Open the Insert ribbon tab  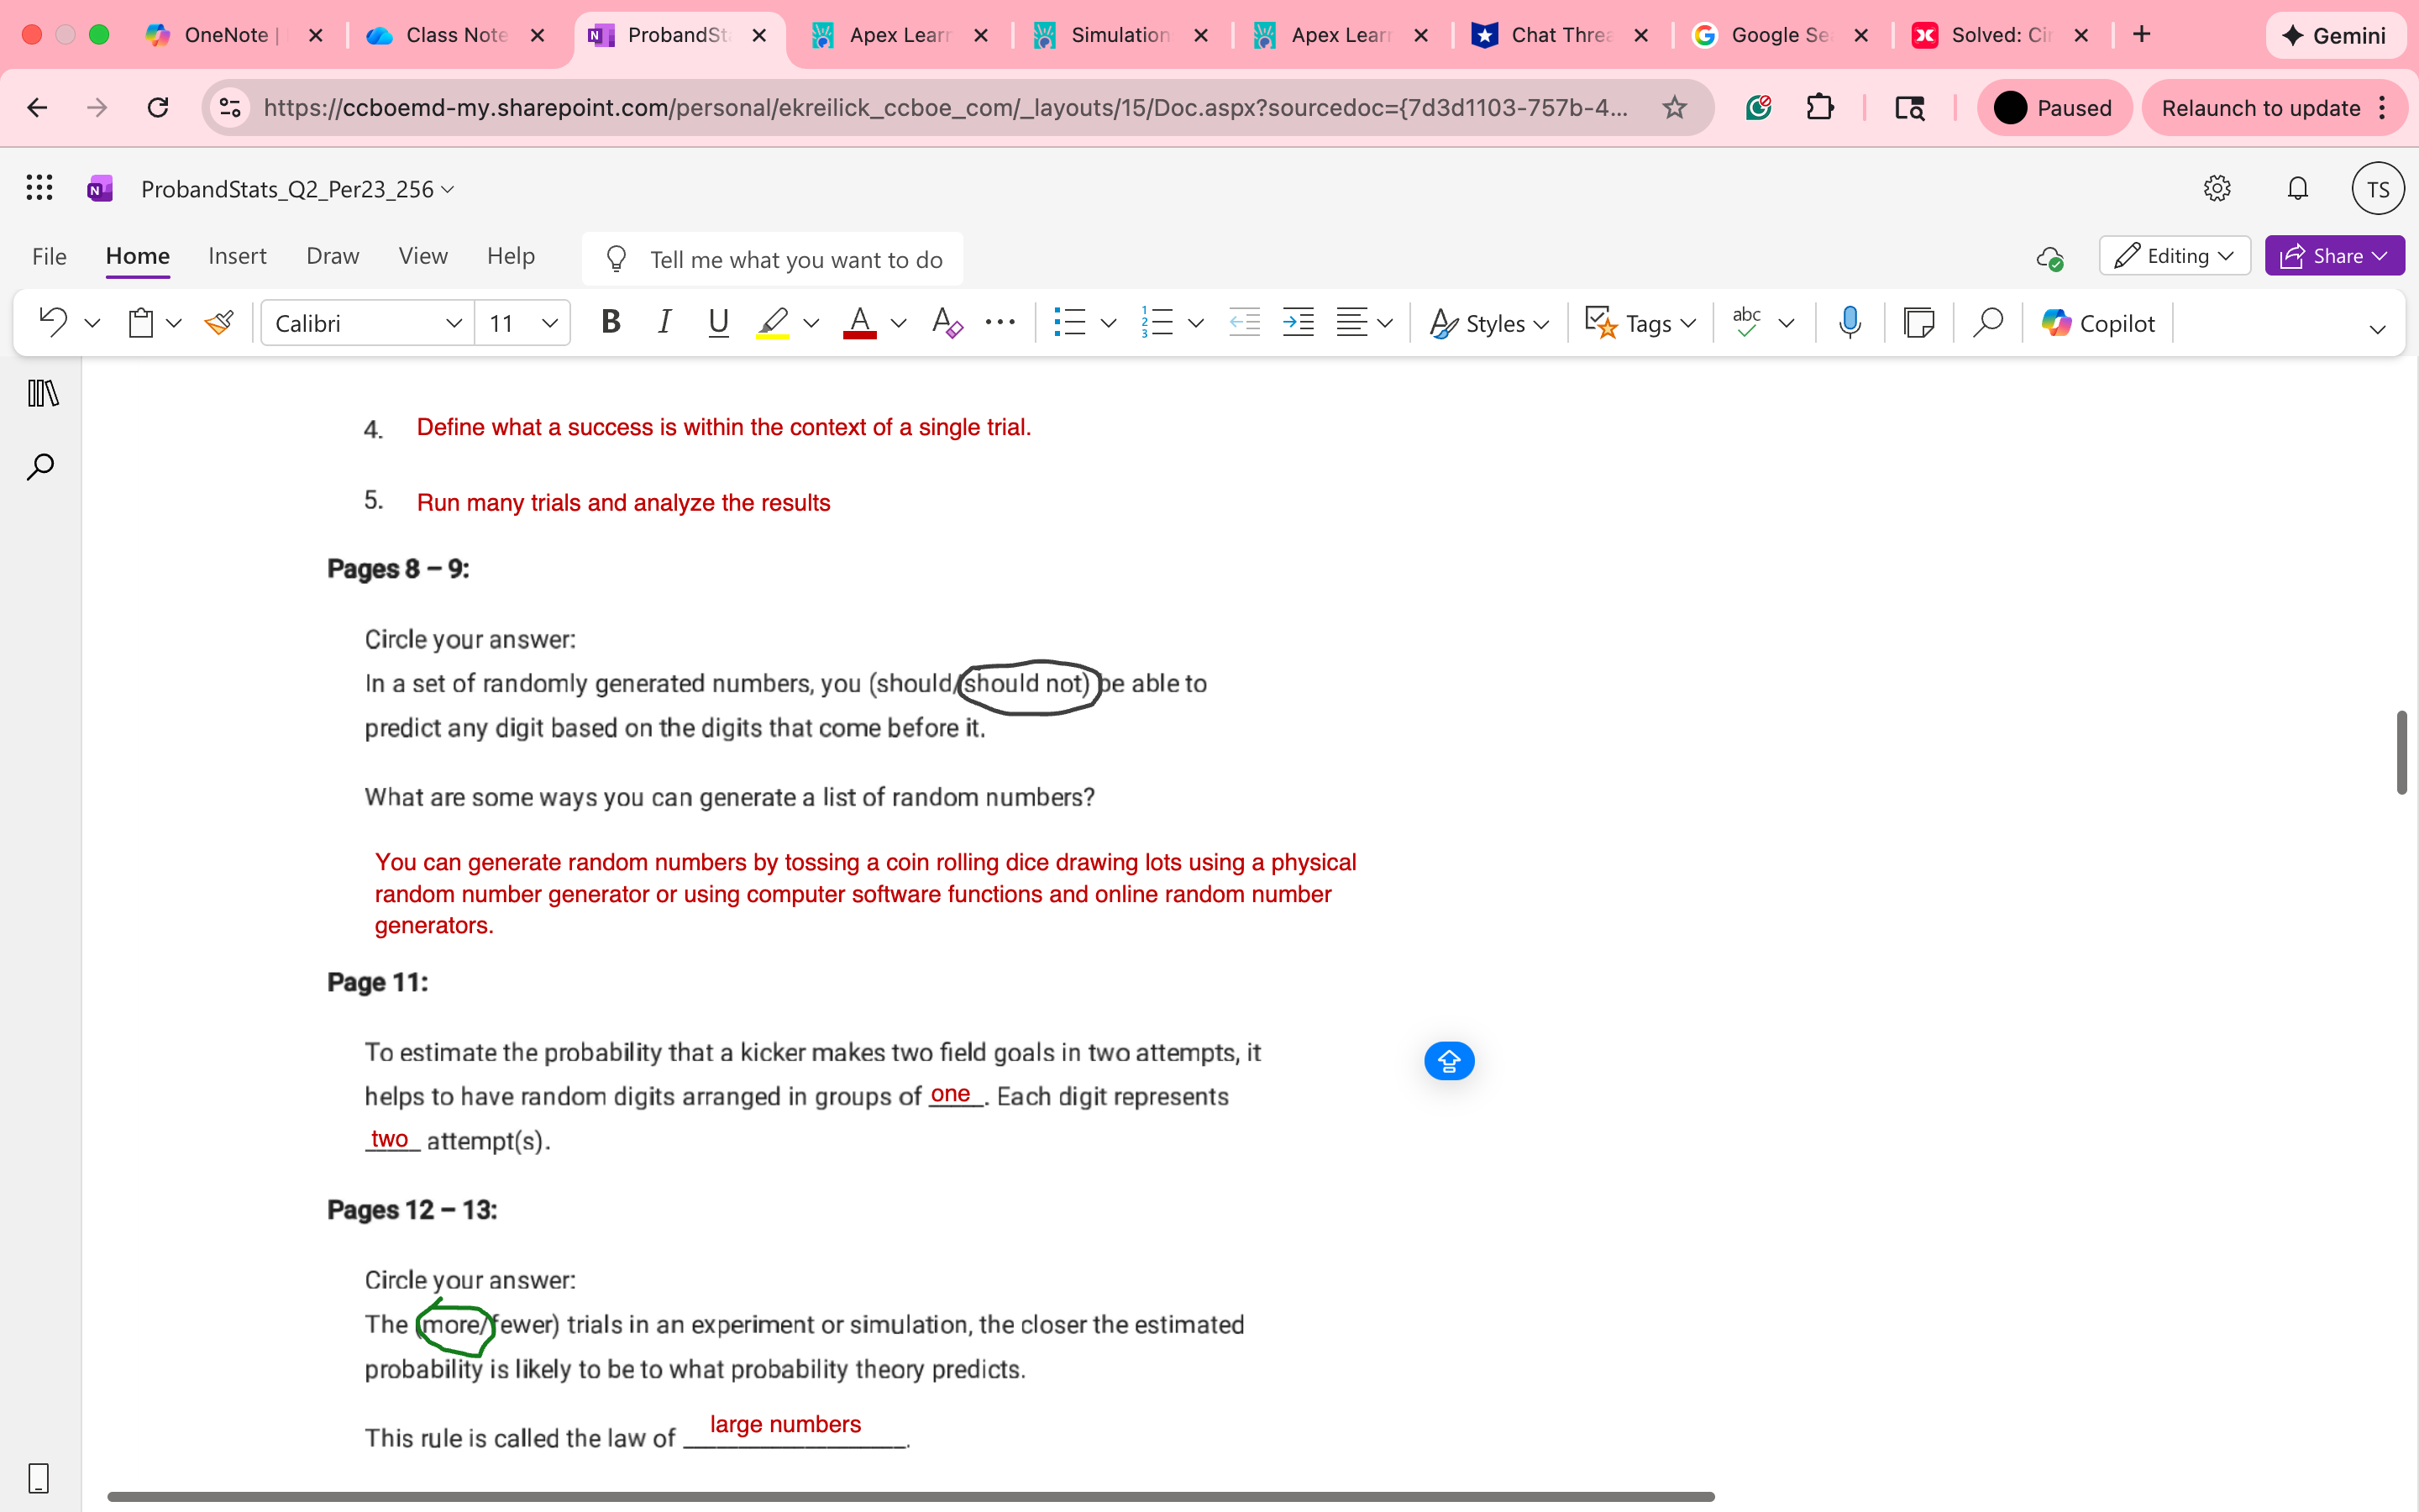click(237, 255)
